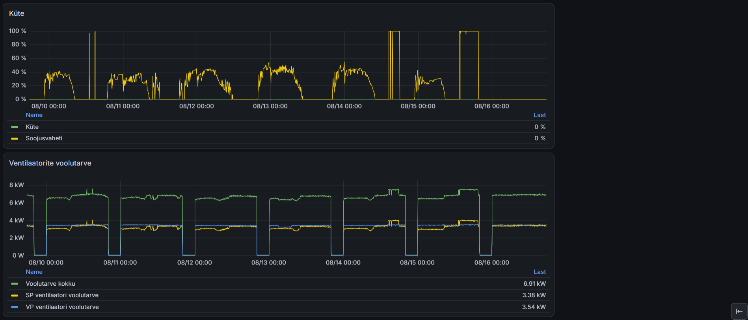
Task: Toggle the Soojusvaheti series in legend
Action: click(x=44, y=138)
